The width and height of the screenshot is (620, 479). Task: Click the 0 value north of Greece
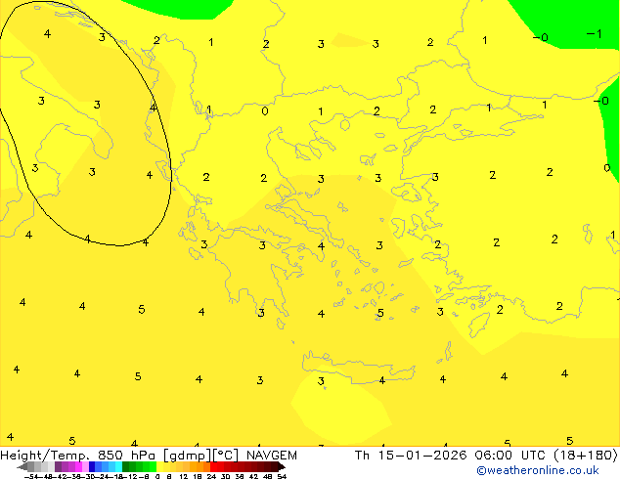(265, 111)
